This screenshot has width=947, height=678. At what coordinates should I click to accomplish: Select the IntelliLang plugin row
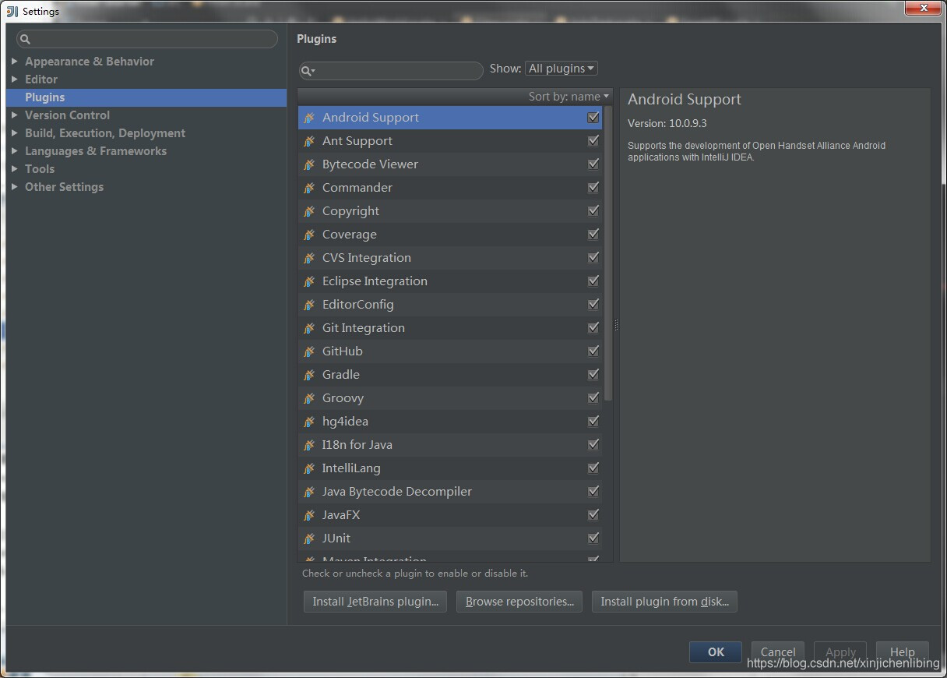[450, 468]
